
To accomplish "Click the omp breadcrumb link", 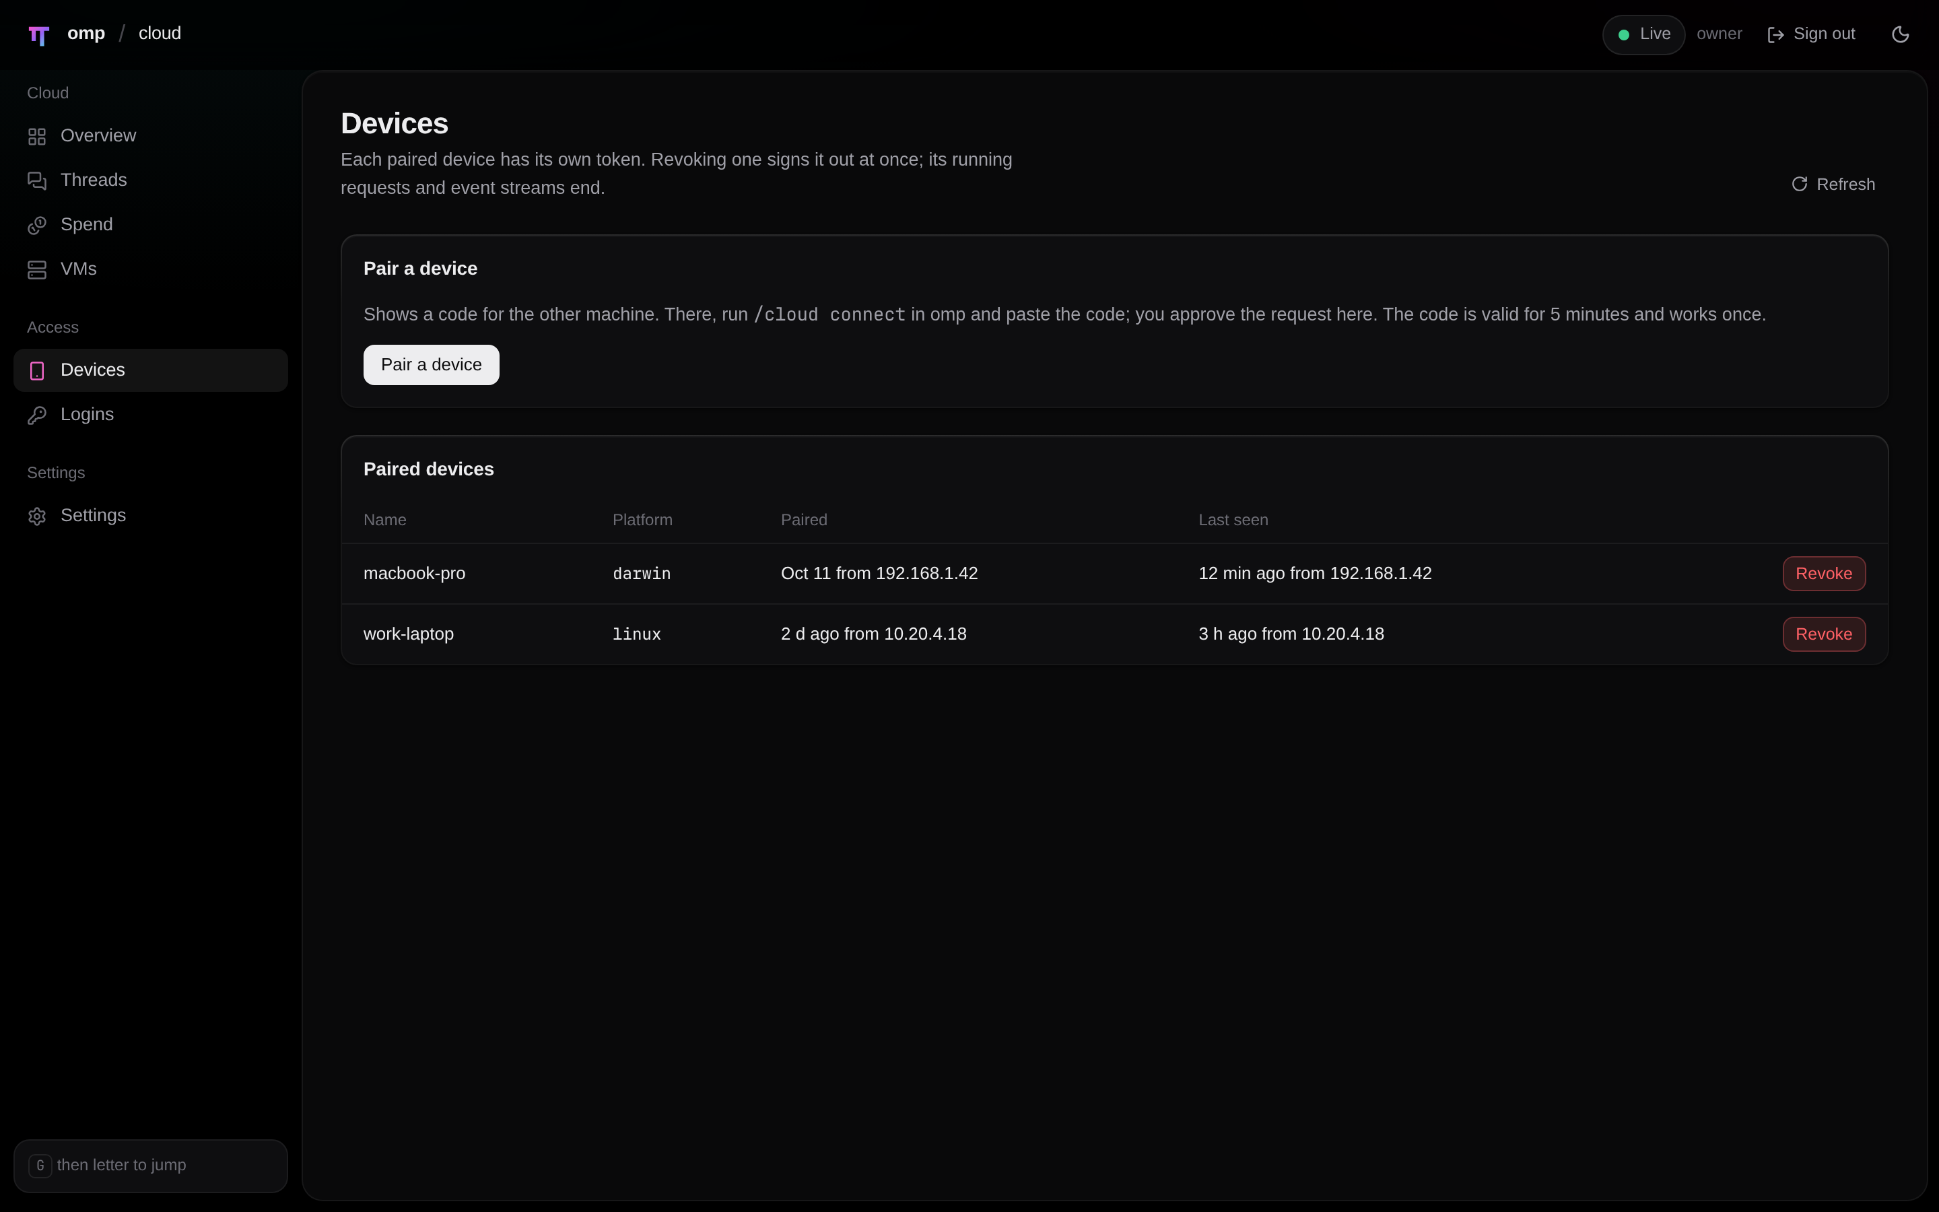I will coord(87,34).
